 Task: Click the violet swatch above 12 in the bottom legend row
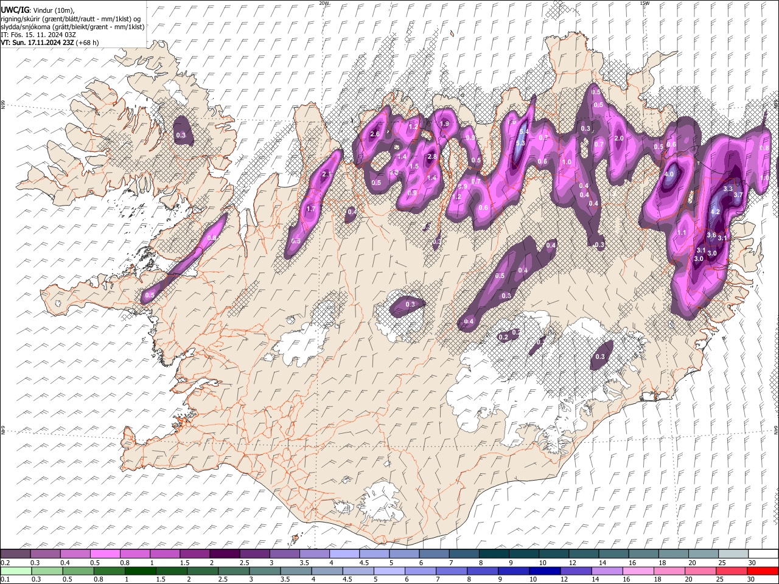576,571
